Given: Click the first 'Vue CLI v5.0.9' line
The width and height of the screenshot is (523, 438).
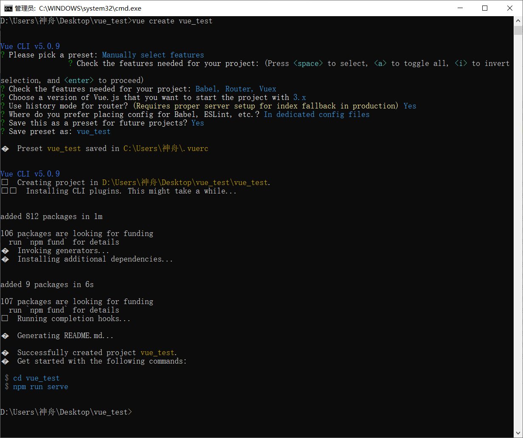Looking at the screenshot, I should point(30,46).
